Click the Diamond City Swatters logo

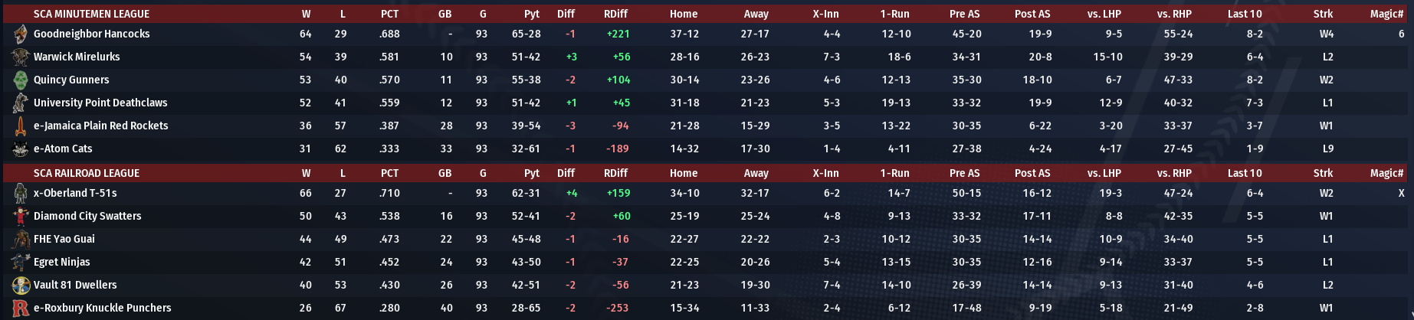click(21, 217)
